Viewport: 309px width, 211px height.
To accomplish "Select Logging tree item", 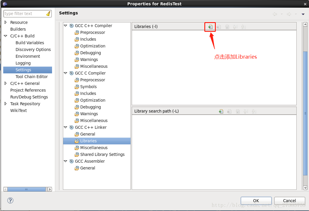I will (x=23, y=63).
